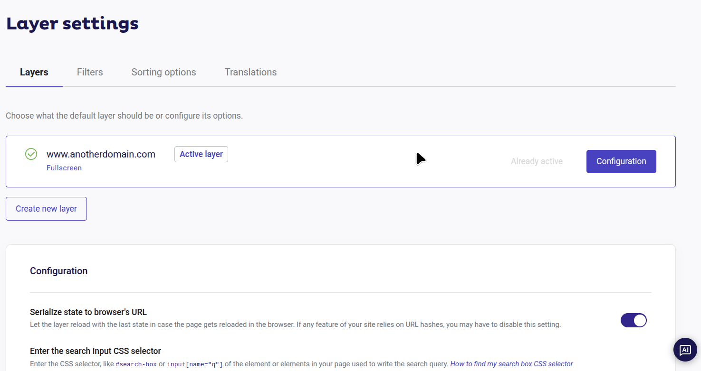Select the Translations tab
Image resolution: width=701 pixels, height=371 pixels.
pyautogui.click(x=250, y=72)
